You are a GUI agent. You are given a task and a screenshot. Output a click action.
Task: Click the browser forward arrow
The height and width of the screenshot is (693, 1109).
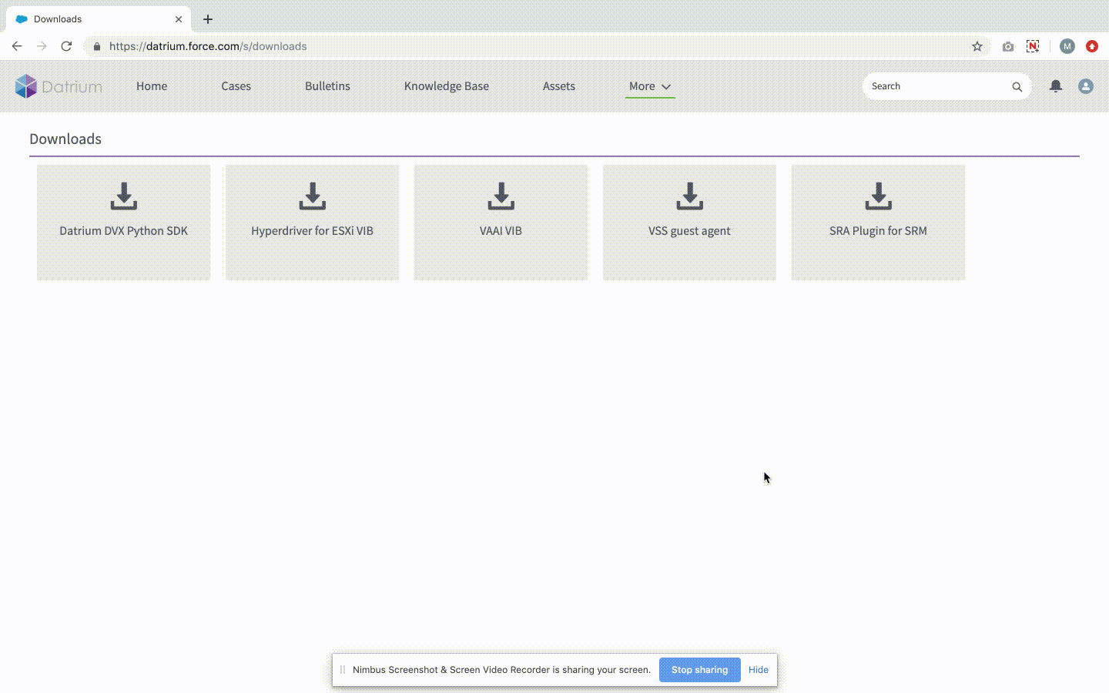(42, 46)
